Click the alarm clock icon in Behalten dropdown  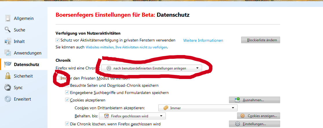point(107,116)
